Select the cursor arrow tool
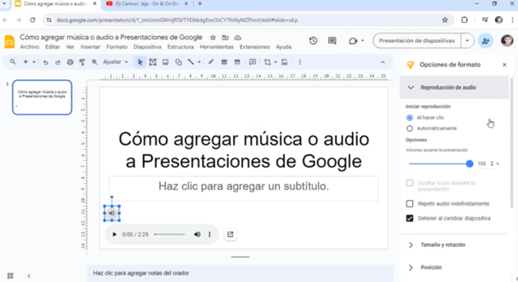The image size is (518, 282). (x=140, y=62)
